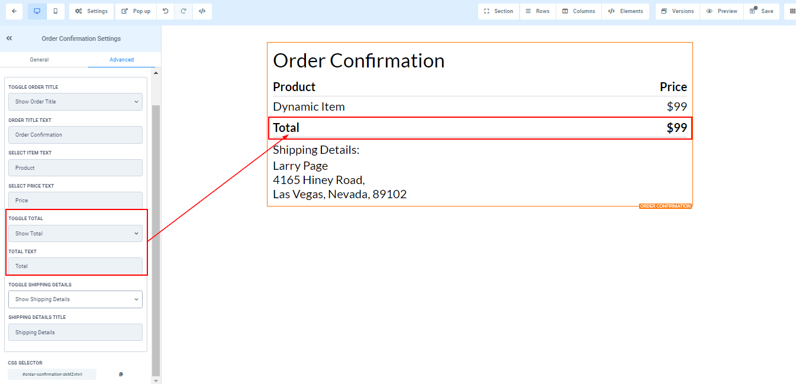Open Toggle Shipping Details dropdown
Screen dimensions: 796x384
coord(75,299)
